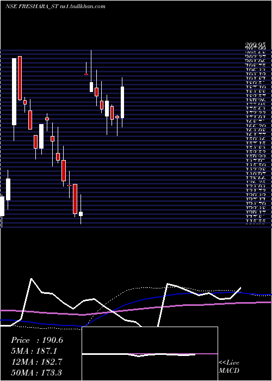Click the MACD inset chart panel
Viewport: 272px width, 381px height.
click(150, 354)
